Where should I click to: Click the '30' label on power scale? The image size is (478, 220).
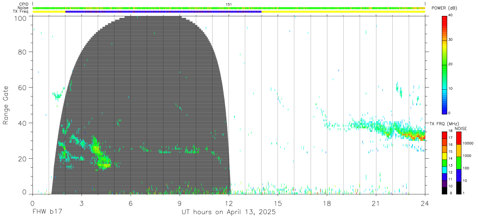point(451,40)
